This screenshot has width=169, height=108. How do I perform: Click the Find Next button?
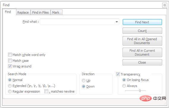pyautogui.click(x=142, y=22)
